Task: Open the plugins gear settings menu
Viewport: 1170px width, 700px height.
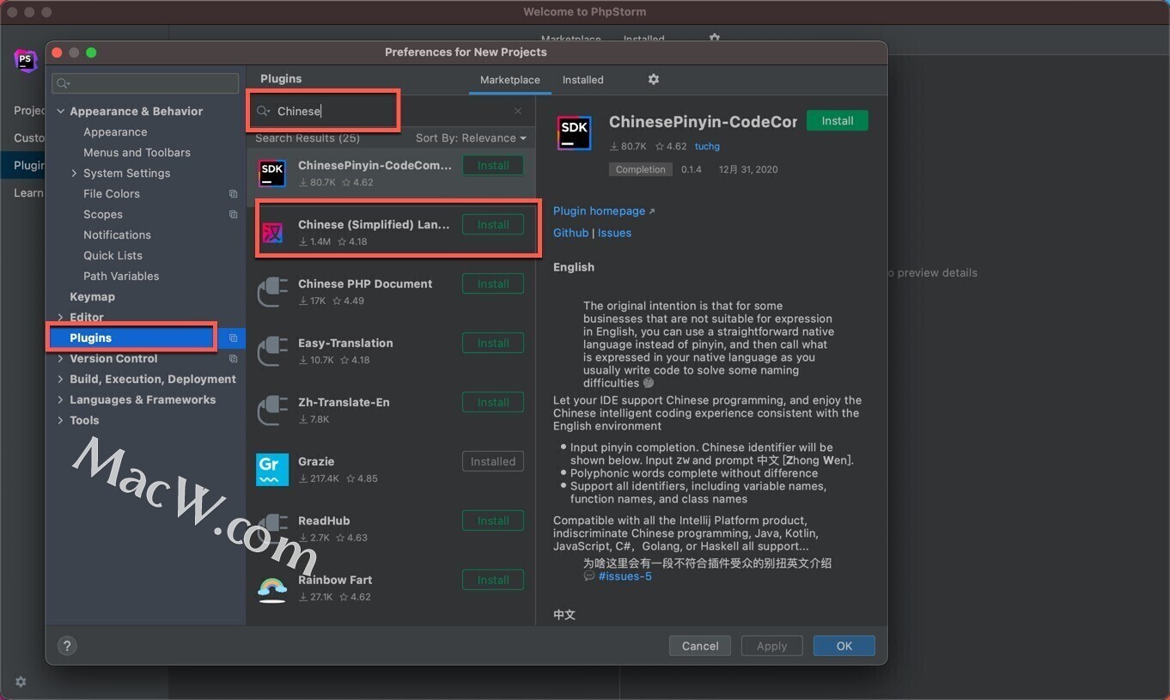Action: point(653,79)
